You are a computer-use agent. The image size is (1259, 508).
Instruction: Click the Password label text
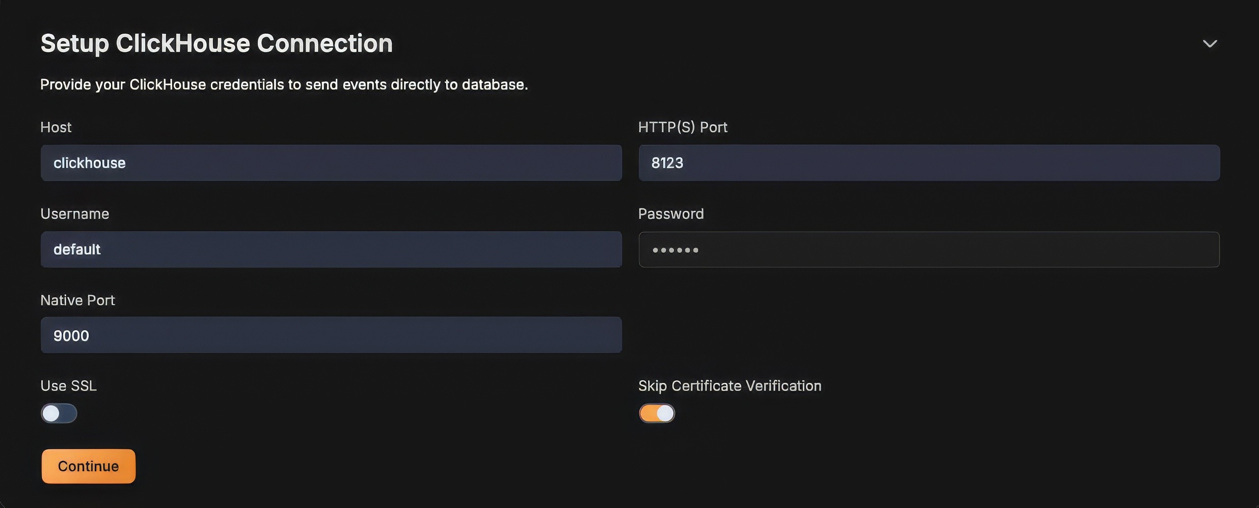click(671, 214)
